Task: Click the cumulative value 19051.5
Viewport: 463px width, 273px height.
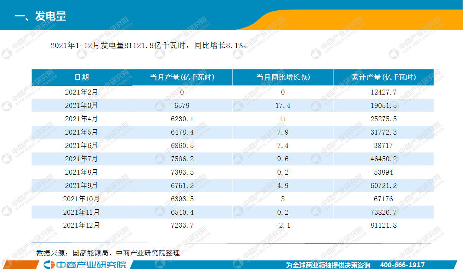Action: coord(383,106)
